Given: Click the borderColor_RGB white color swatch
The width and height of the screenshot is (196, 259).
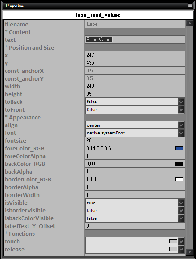Looking at the screenshot, I should point(179,179).
